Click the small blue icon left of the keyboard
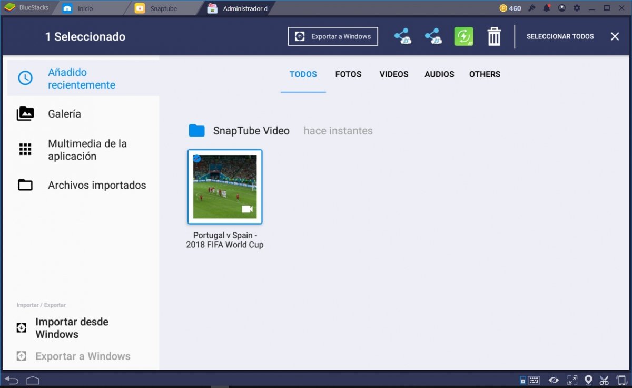The width and height of the screenshot is (632, 388). [x=522, y=380]
